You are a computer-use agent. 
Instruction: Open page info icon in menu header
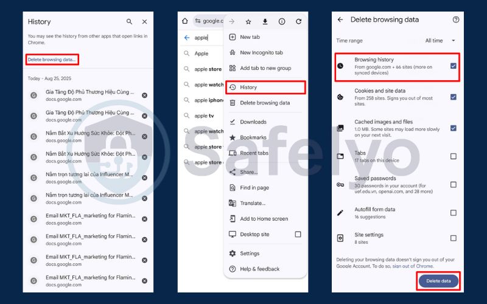282,21
